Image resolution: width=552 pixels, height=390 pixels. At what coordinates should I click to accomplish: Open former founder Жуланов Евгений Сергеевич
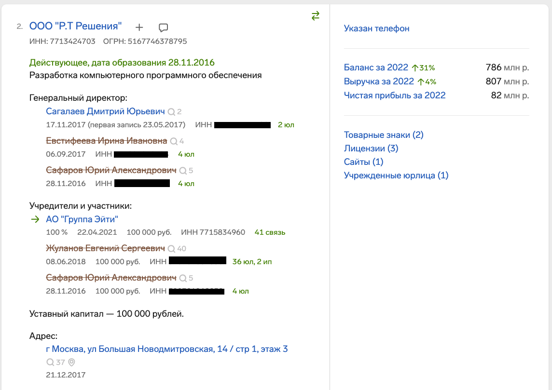105,248
